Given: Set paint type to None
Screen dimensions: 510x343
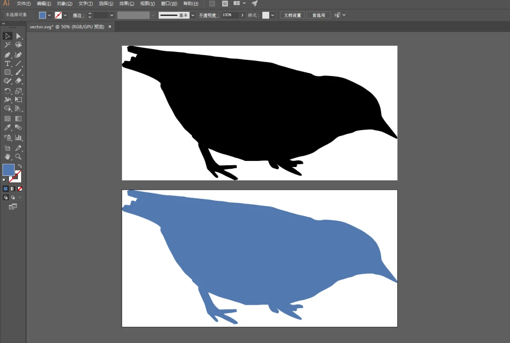Looking at the screenshot, I should click(x=20, y=189).
